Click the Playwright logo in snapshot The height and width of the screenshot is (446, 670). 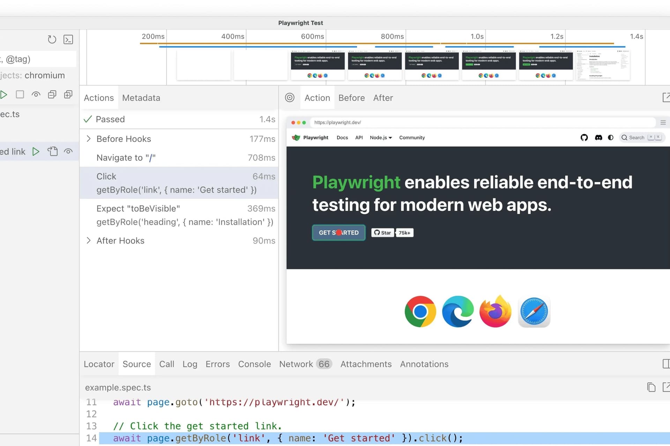click(x=296, y=137)
